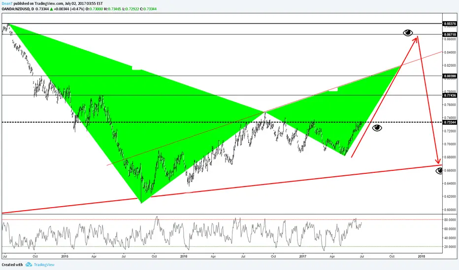Click the 'July 02, 2017 03:55 EST' timestamp

coord(84,3)
